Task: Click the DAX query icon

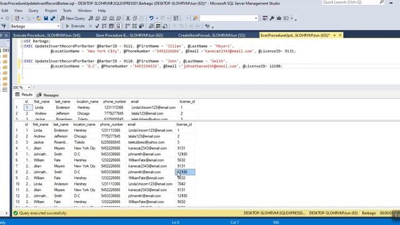Action: point(119,18)
